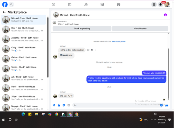The height and width of the screenshot is (128, 174).
Task: Open emoji picker in message box
Action: 161,105
